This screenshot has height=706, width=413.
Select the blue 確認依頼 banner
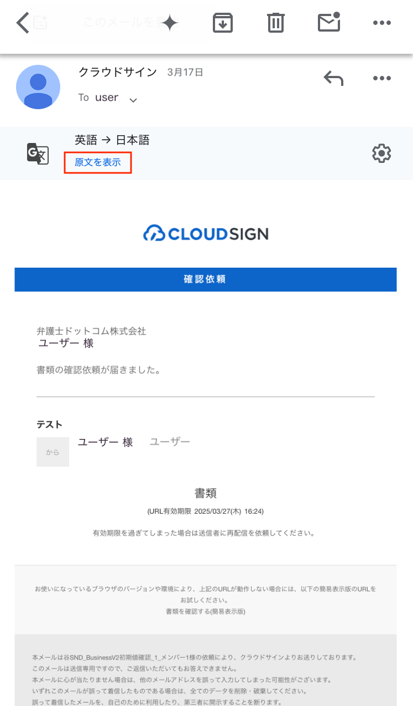(206, 279)
